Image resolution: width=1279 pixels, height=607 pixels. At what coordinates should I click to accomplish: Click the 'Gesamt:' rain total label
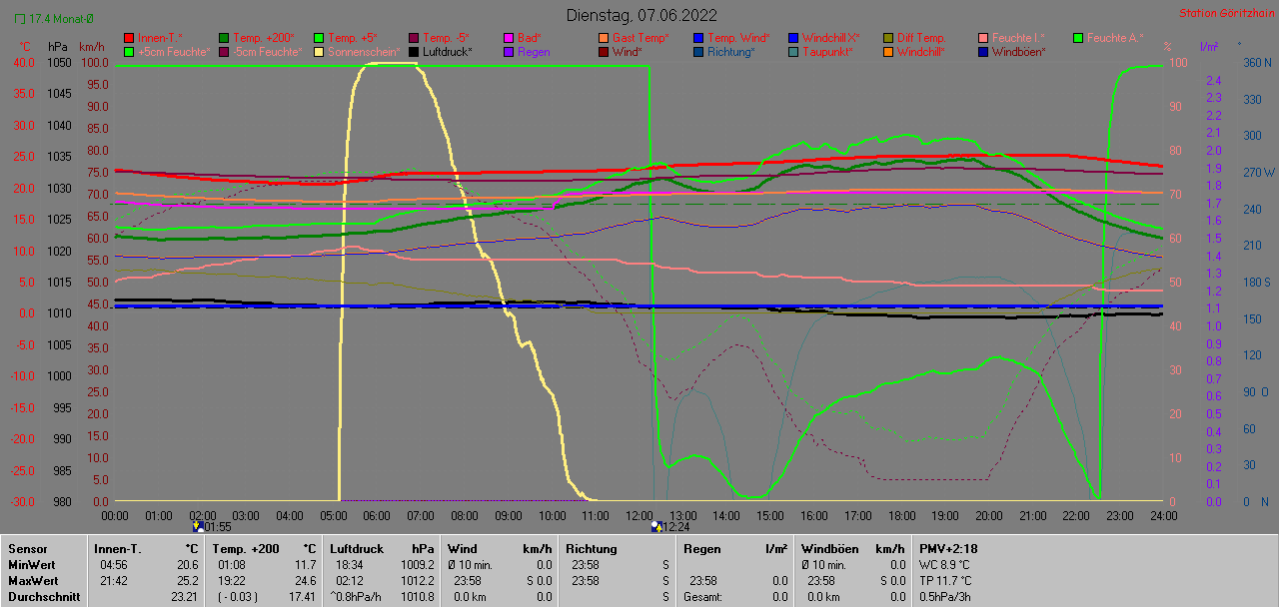point(704,597)
